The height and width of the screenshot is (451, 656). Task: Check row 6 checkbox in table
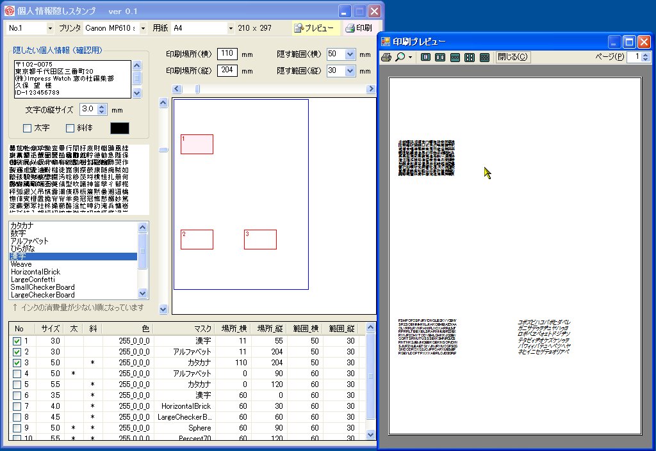(17, 395)
